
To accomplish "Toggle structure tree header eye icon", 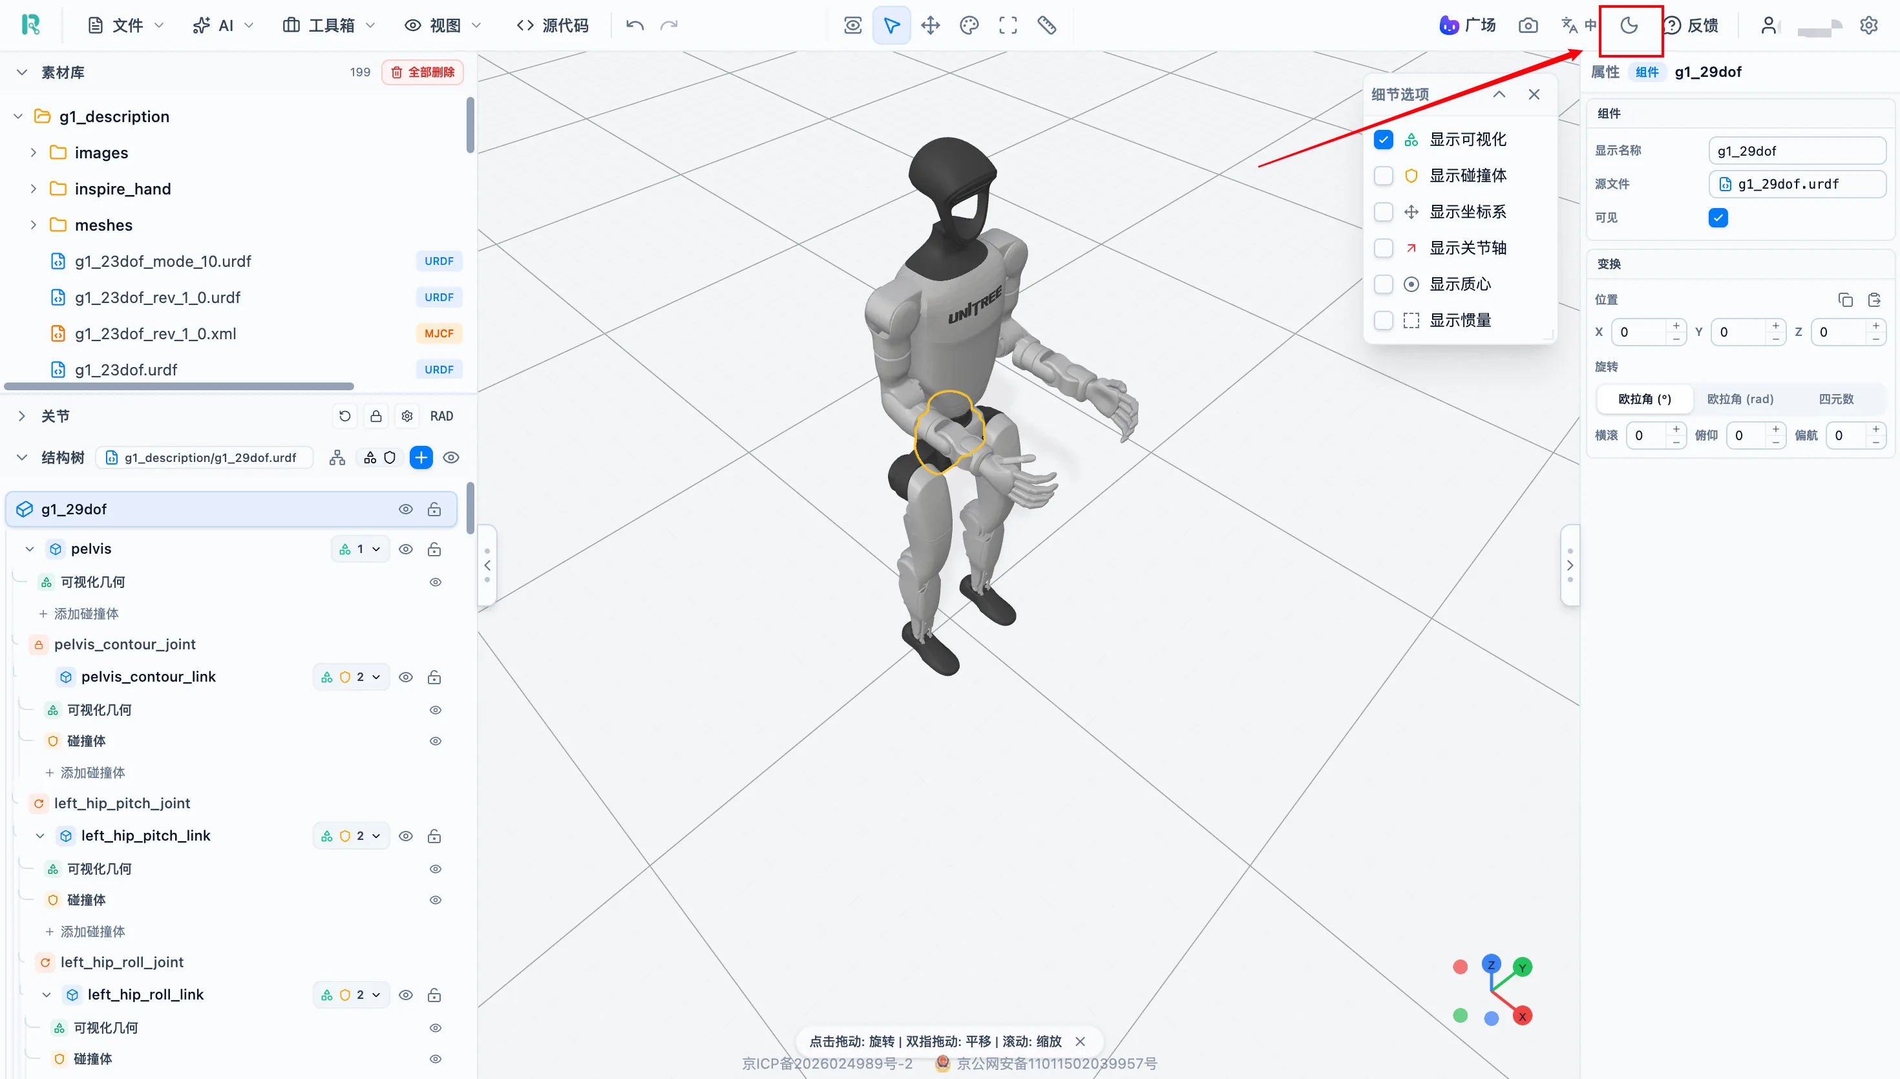I will pyautogui.click(x=450, y=457).
